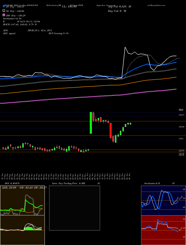Click the last green candlestick on price chart
The height and width of the screenshot is (245, 186).
pyautogui.click(x=131, y=124)
